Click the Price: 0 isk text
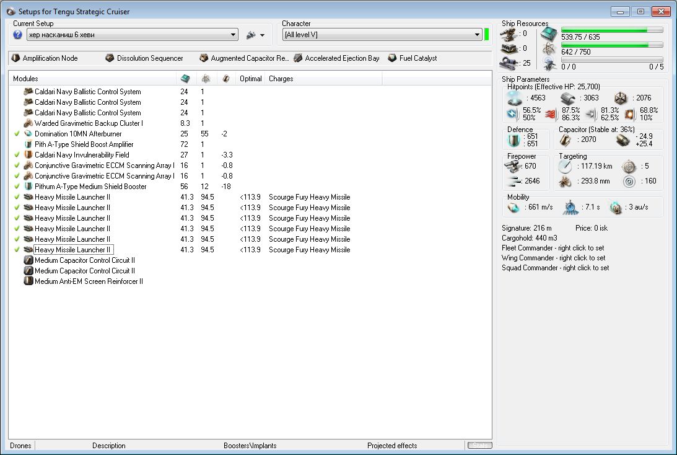 [591, 228]
